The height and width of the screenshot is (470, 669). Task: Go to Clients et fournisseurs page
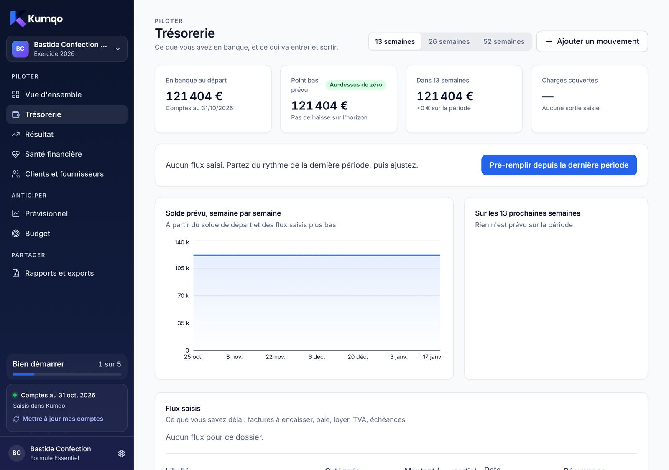[67, 174]
